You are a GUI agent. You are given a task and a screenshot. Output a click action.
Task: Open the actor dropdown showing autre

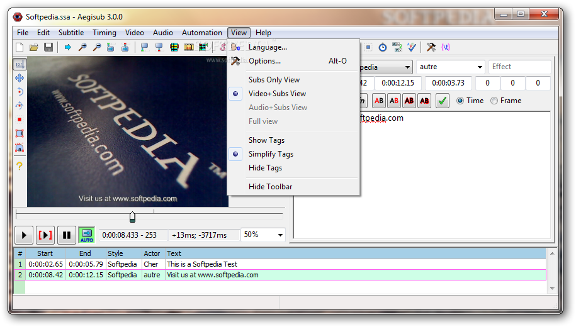[450, 67]
